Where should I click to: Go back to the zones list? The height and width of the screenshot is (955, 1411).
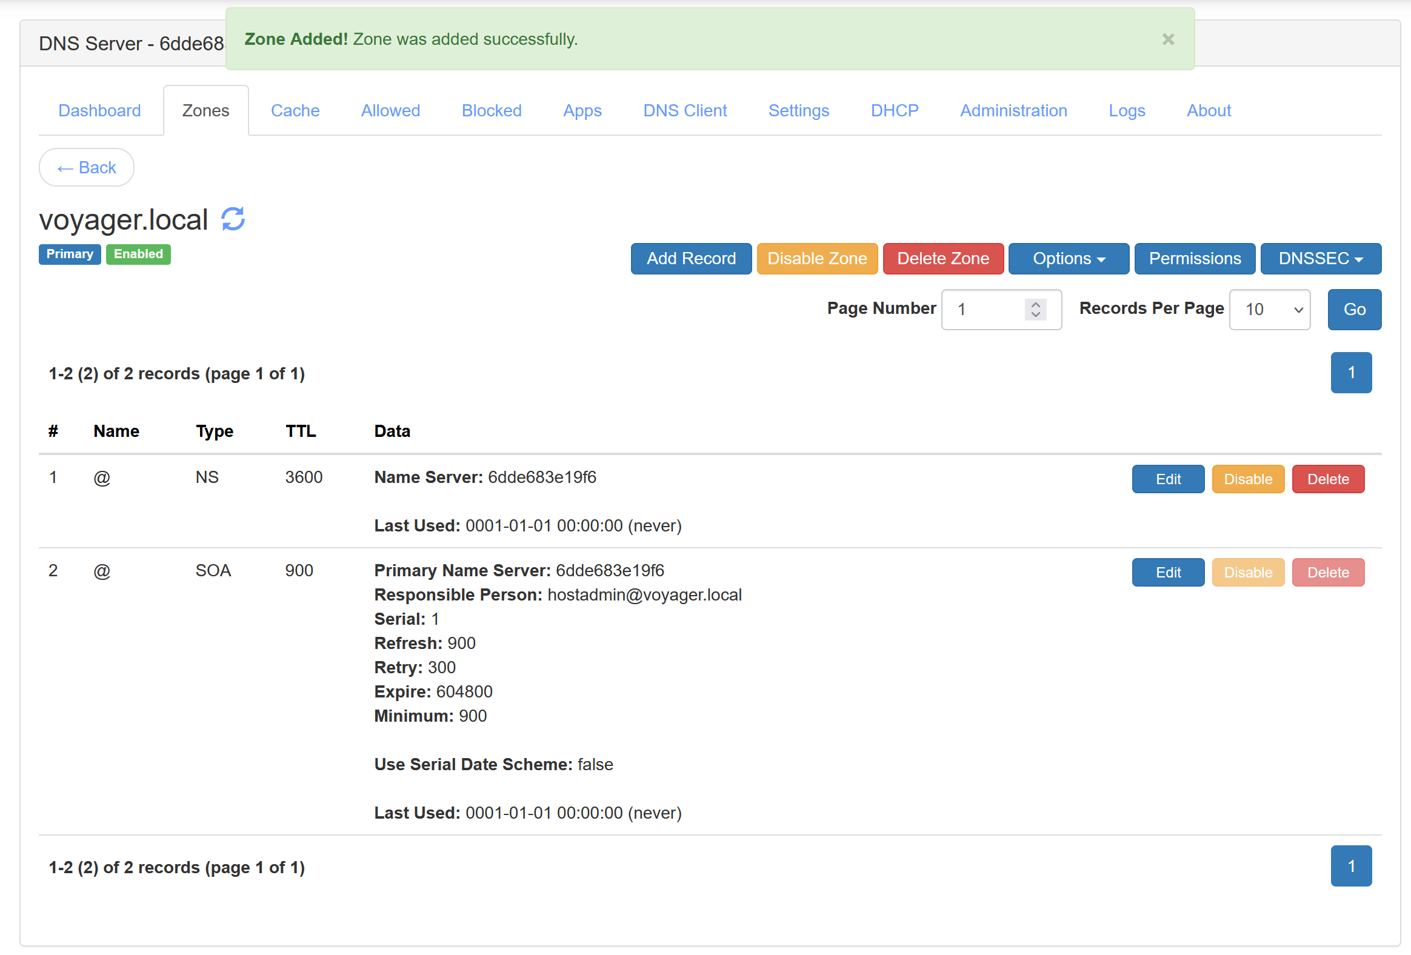(86, 168)
